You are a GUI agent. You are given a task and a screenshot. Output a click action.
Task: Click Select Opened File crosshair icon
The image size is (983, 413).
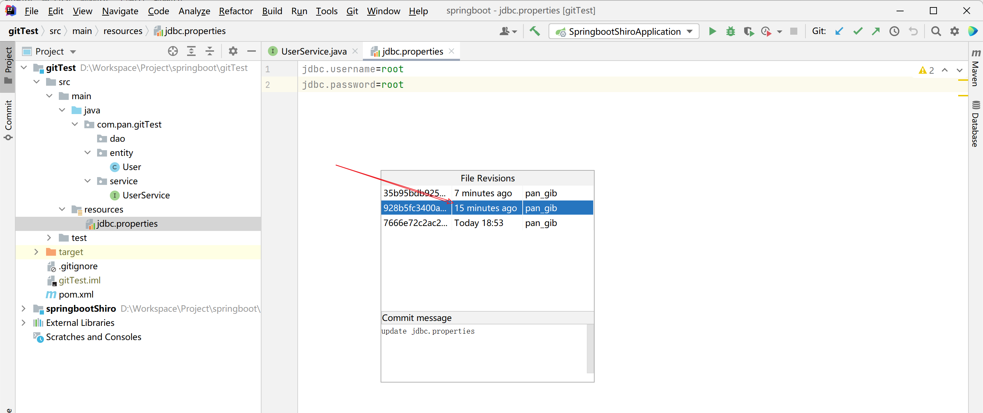(x=173, y=51)
